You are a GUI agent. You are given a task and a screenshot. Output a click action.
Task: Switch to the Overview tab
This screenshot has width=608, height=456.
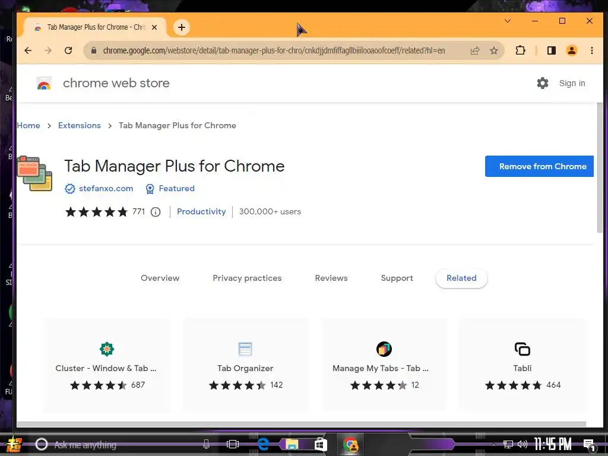160,278
